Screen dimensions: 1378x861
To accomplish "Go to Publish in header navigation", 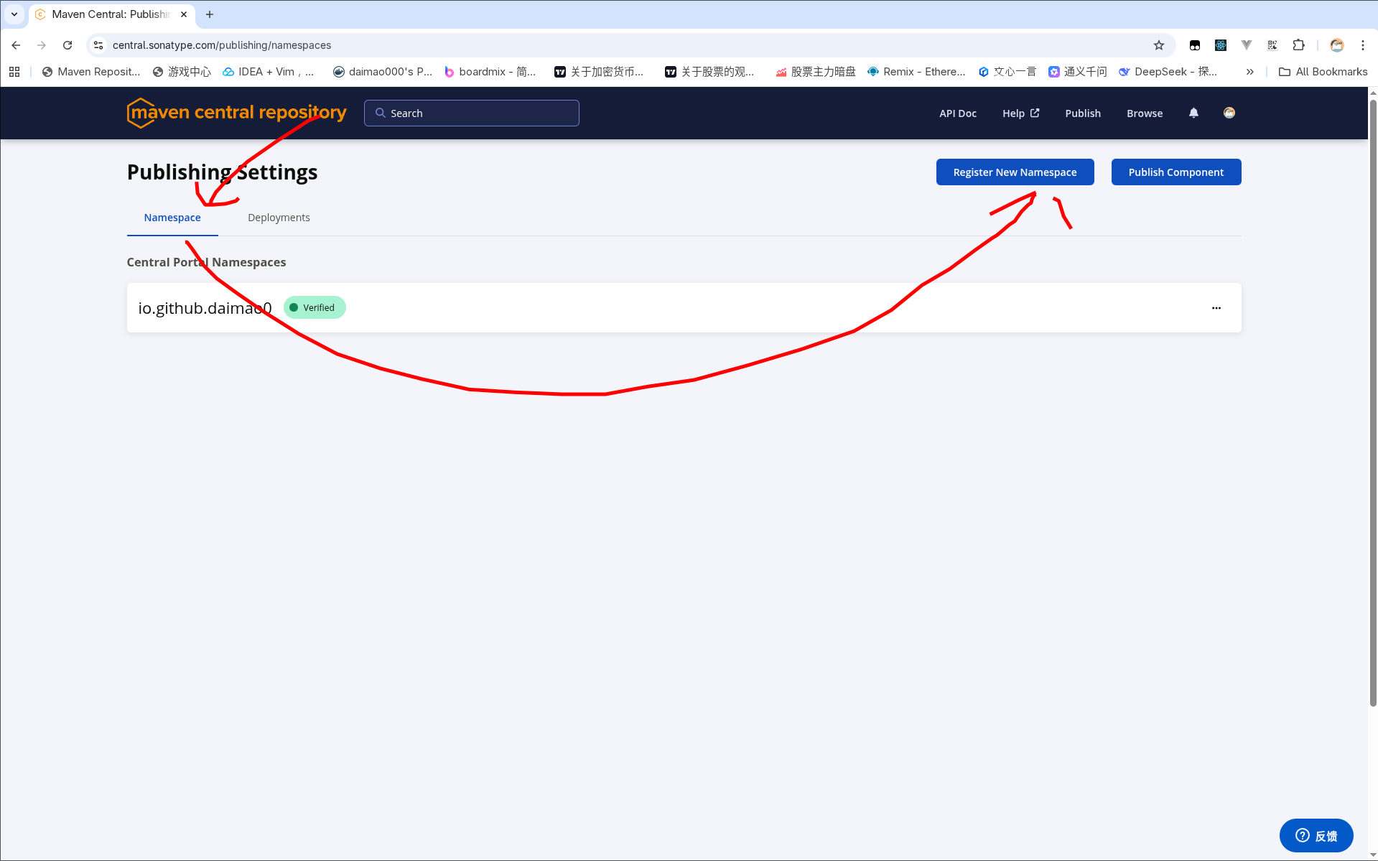I will pyautogui.click(x=1083, y=113).
